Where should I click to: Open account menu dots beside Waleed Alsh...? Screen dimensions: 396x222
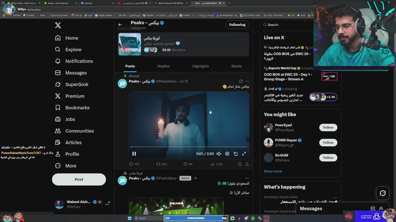point(107,204)
